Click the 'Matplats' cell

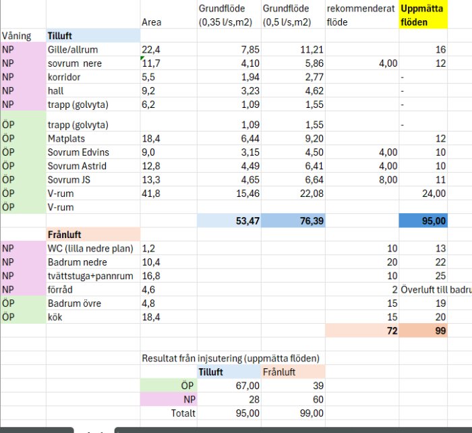(x=93, y=138)
